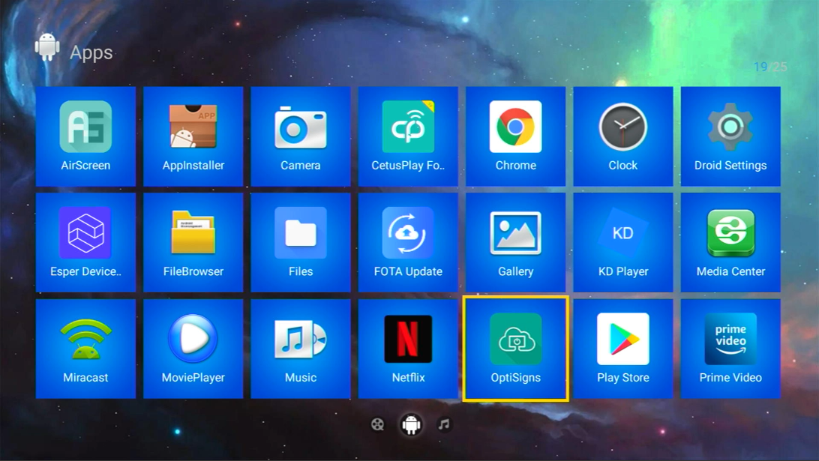Select the Android apps category tab
This screenshot has width=819, height=461.
411,424
